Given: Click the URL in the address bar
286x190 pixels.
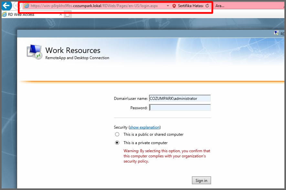Looking at the screenshot, I should [94, 6].
